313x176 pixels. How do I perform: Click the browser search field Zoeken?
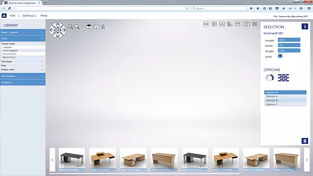click(x=220, y=8)
